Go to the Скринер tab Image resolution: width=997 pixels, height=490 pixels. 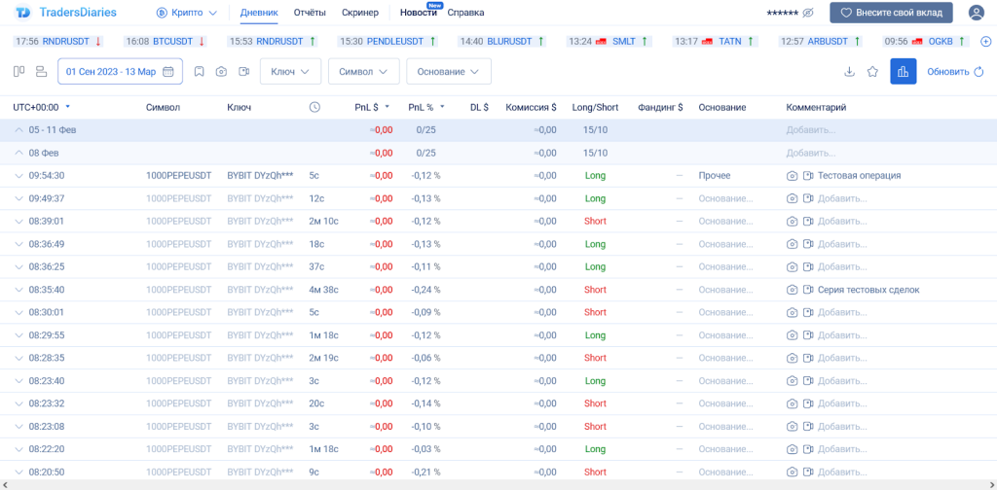(360, 13)
